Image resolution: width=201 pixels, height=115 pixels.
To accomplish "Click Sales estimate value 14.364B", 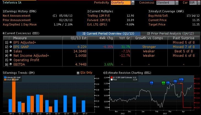I will point(80,51).
